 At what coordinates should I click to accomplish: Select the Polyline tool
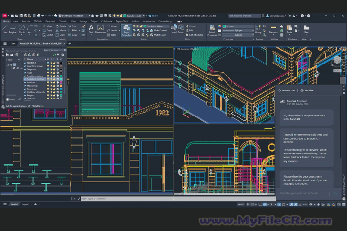(13, 29)
